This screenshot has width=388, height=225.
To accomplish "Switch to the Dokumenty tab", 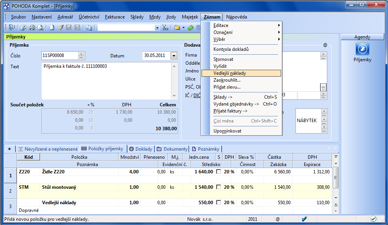I will click(x=172, y=149).
